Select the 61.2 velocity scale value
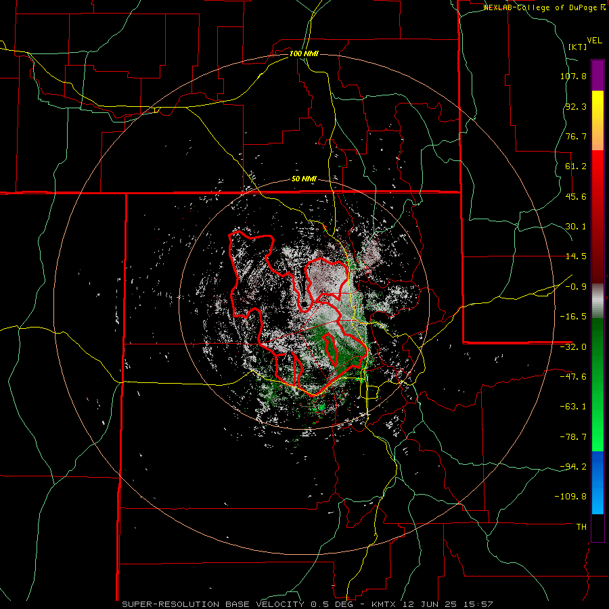Viewport: 609px width, 609px height. (576, 166)
